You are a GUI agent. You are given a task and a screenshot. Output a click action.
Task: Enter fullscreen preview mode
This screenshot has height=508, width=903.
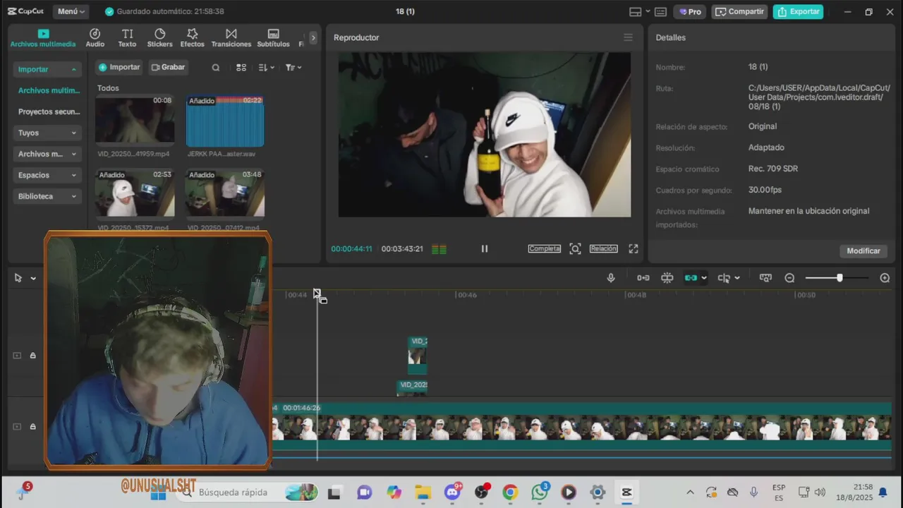pyautogui.click(x=634, y=248)
